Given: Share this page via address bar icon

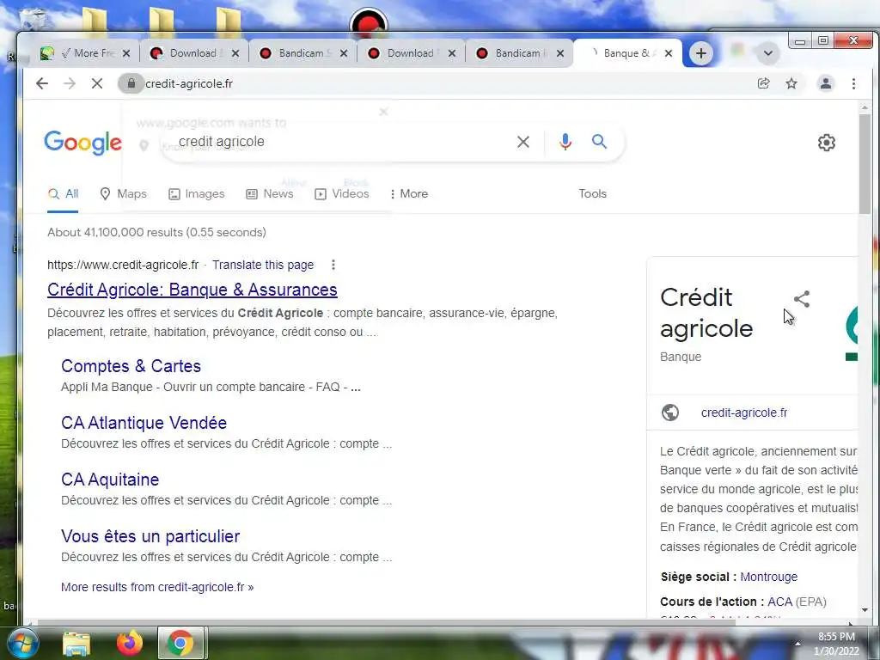Looking at the screenshot, I should [x=763, y=83].
